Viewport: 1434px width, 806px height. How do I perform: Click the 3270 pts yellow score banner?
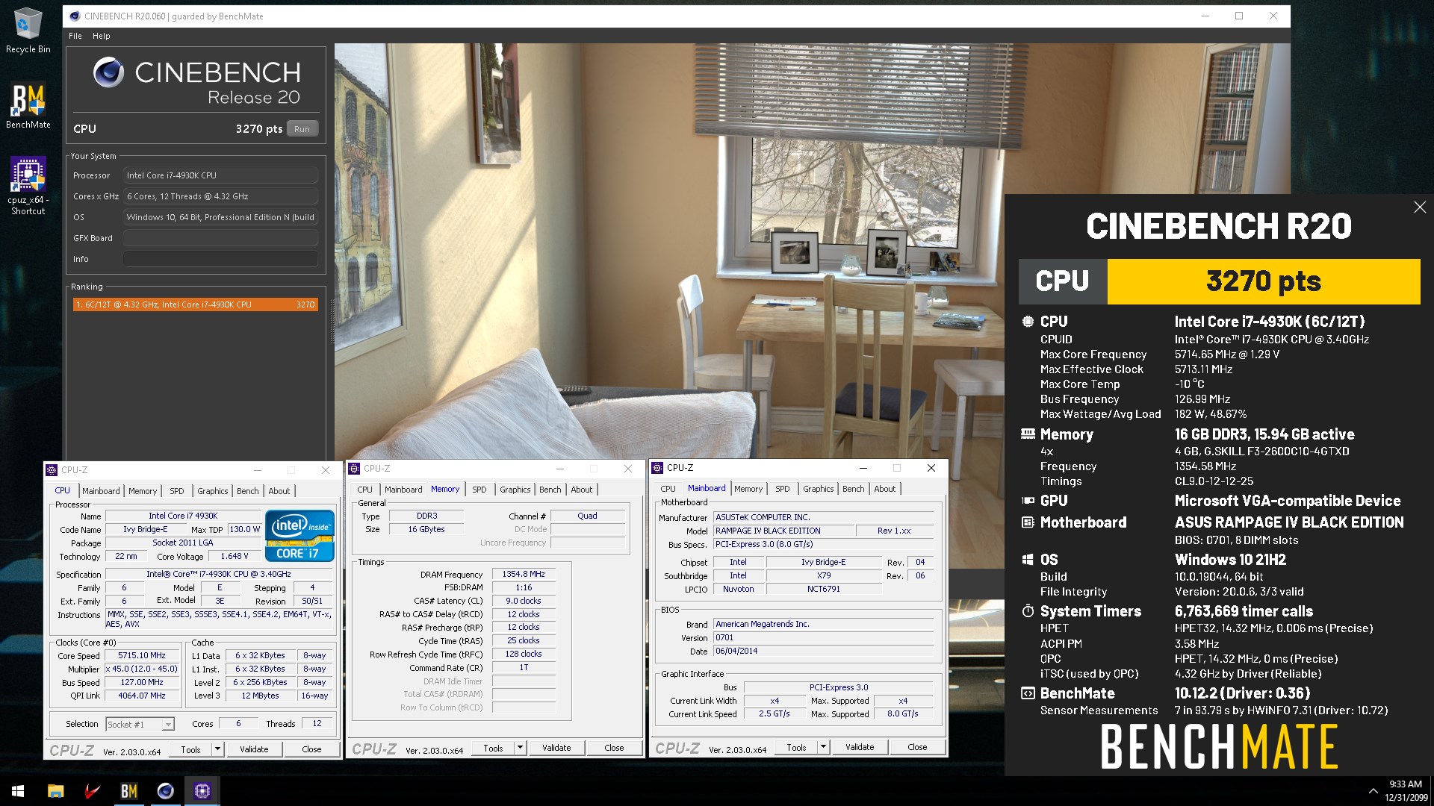1264,281
